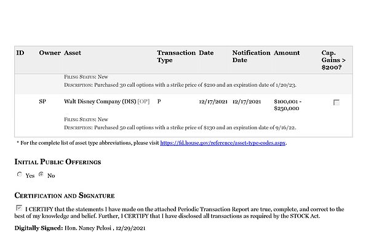This screenshot has height=248, width=390.
Task: Click the Initial Public Offerings heading
Action: 58,162
